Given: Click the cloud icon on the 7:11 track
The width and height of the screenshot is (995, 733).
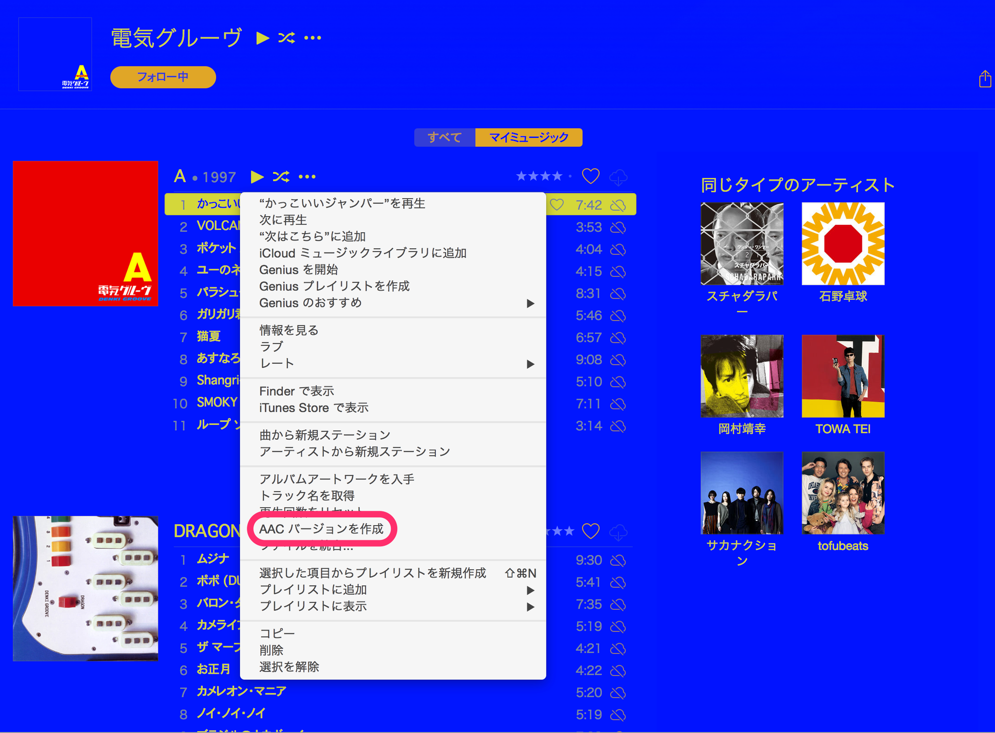Looking at the screenshot, I should pos(618,404).
